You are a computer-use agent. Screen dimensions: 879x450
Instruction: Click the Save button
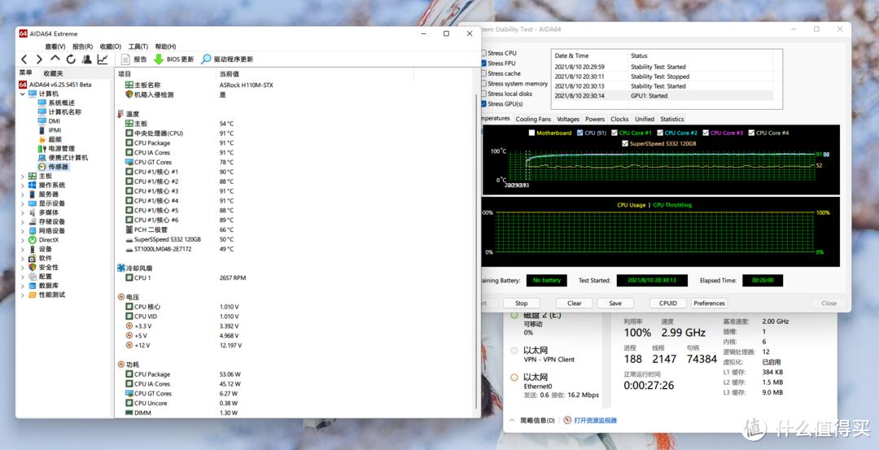[x=615, y=304]
